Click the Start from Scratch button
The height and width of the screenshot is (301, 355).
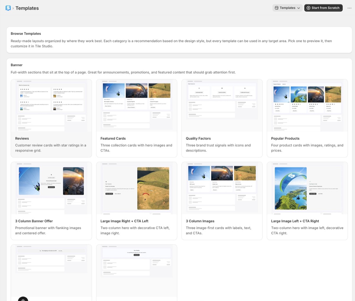point(323,8)
